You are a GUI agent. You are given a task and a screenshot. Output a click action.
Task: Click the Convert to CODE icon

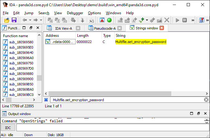pos(120,20)
